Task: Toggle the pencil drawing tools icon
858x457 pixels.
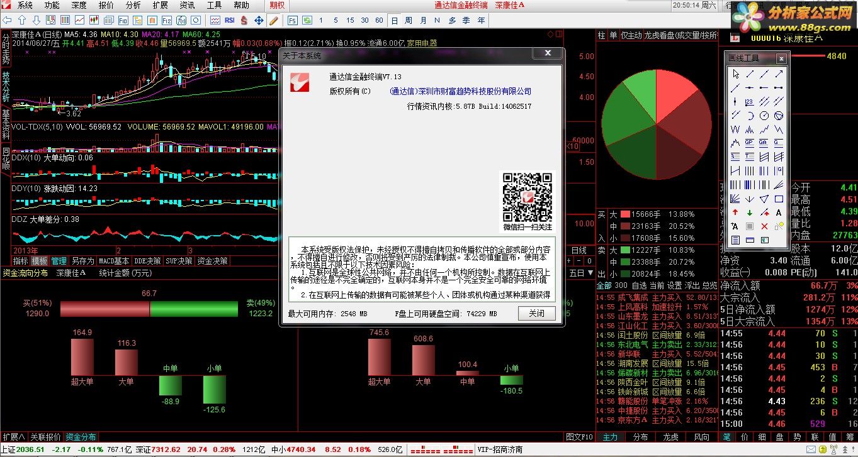Action: point(274,20)
